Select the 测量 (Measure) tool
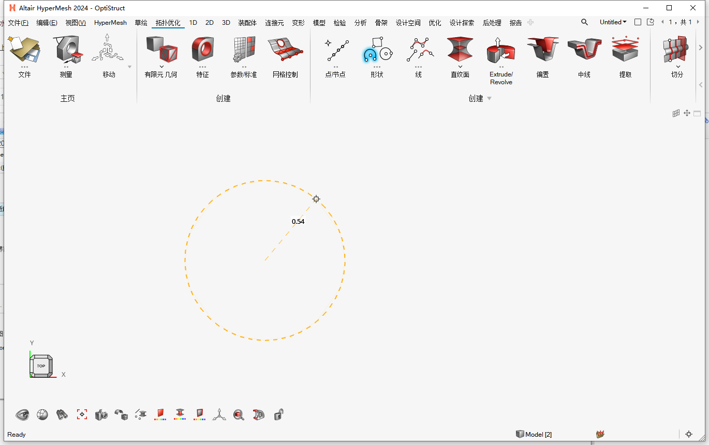Image resolution: width=709 pixels, height=445 pixels. coord(66,54)
